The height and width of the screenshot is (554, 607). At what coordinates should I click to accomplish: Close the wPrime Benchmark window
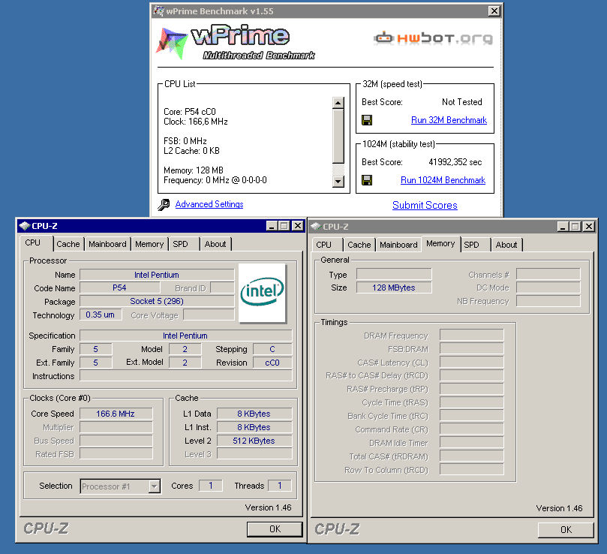(494, 11)
